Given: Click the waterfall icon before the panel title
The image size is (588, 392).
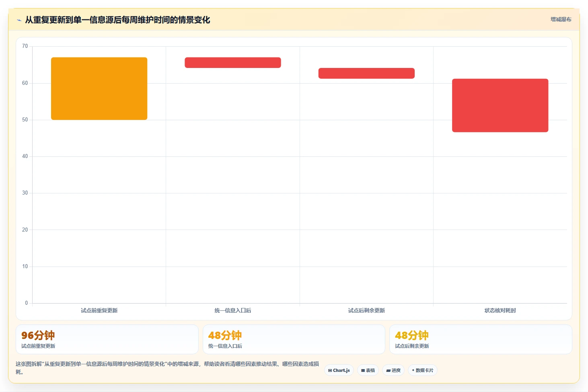Looking at the screenshot, I should click(19, 20).
